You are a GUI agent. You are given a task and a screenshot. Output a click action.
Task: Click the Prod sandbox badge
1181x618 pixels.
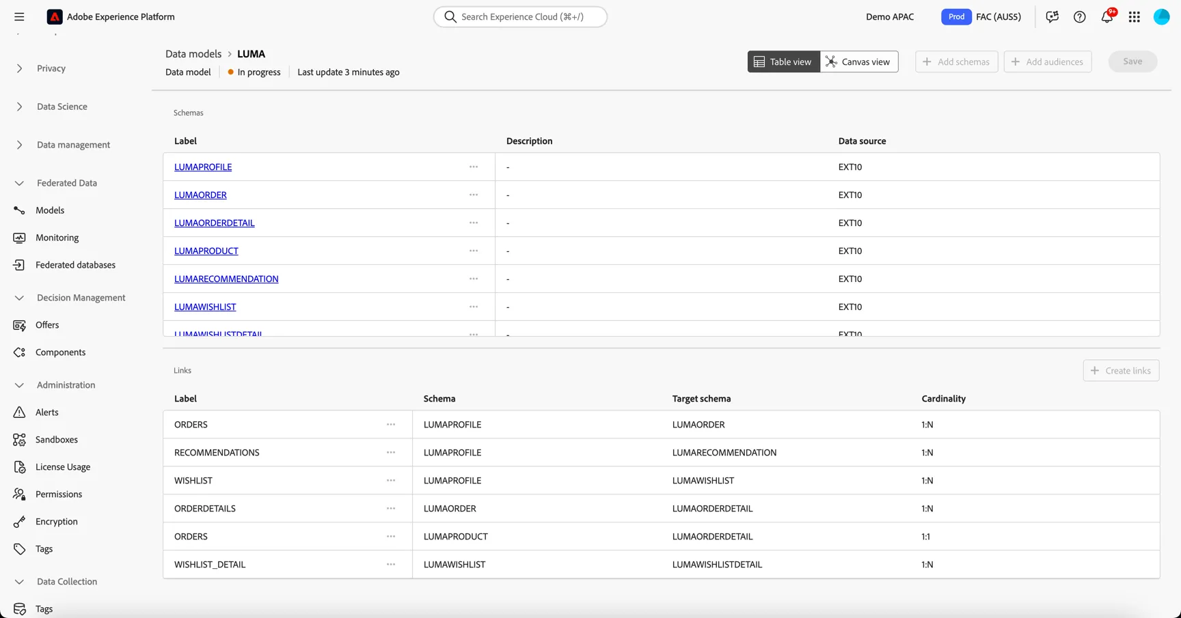click(956, 16)
